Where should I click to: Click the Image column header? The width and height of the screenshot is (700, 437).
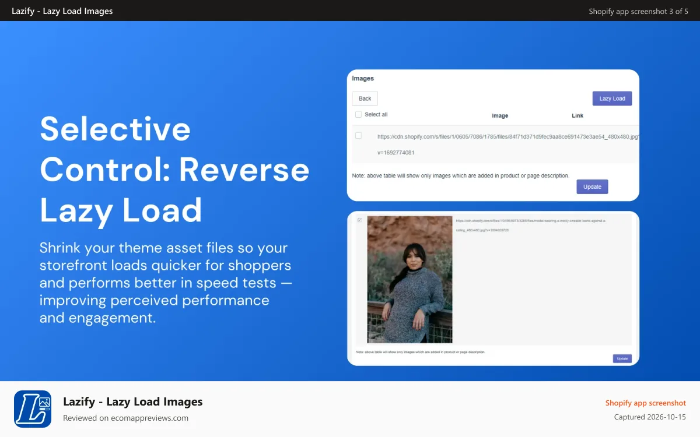(x=500, y=115)
